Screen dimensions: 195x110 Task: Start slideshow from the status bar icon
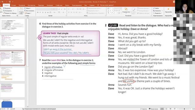pos(175,109)
